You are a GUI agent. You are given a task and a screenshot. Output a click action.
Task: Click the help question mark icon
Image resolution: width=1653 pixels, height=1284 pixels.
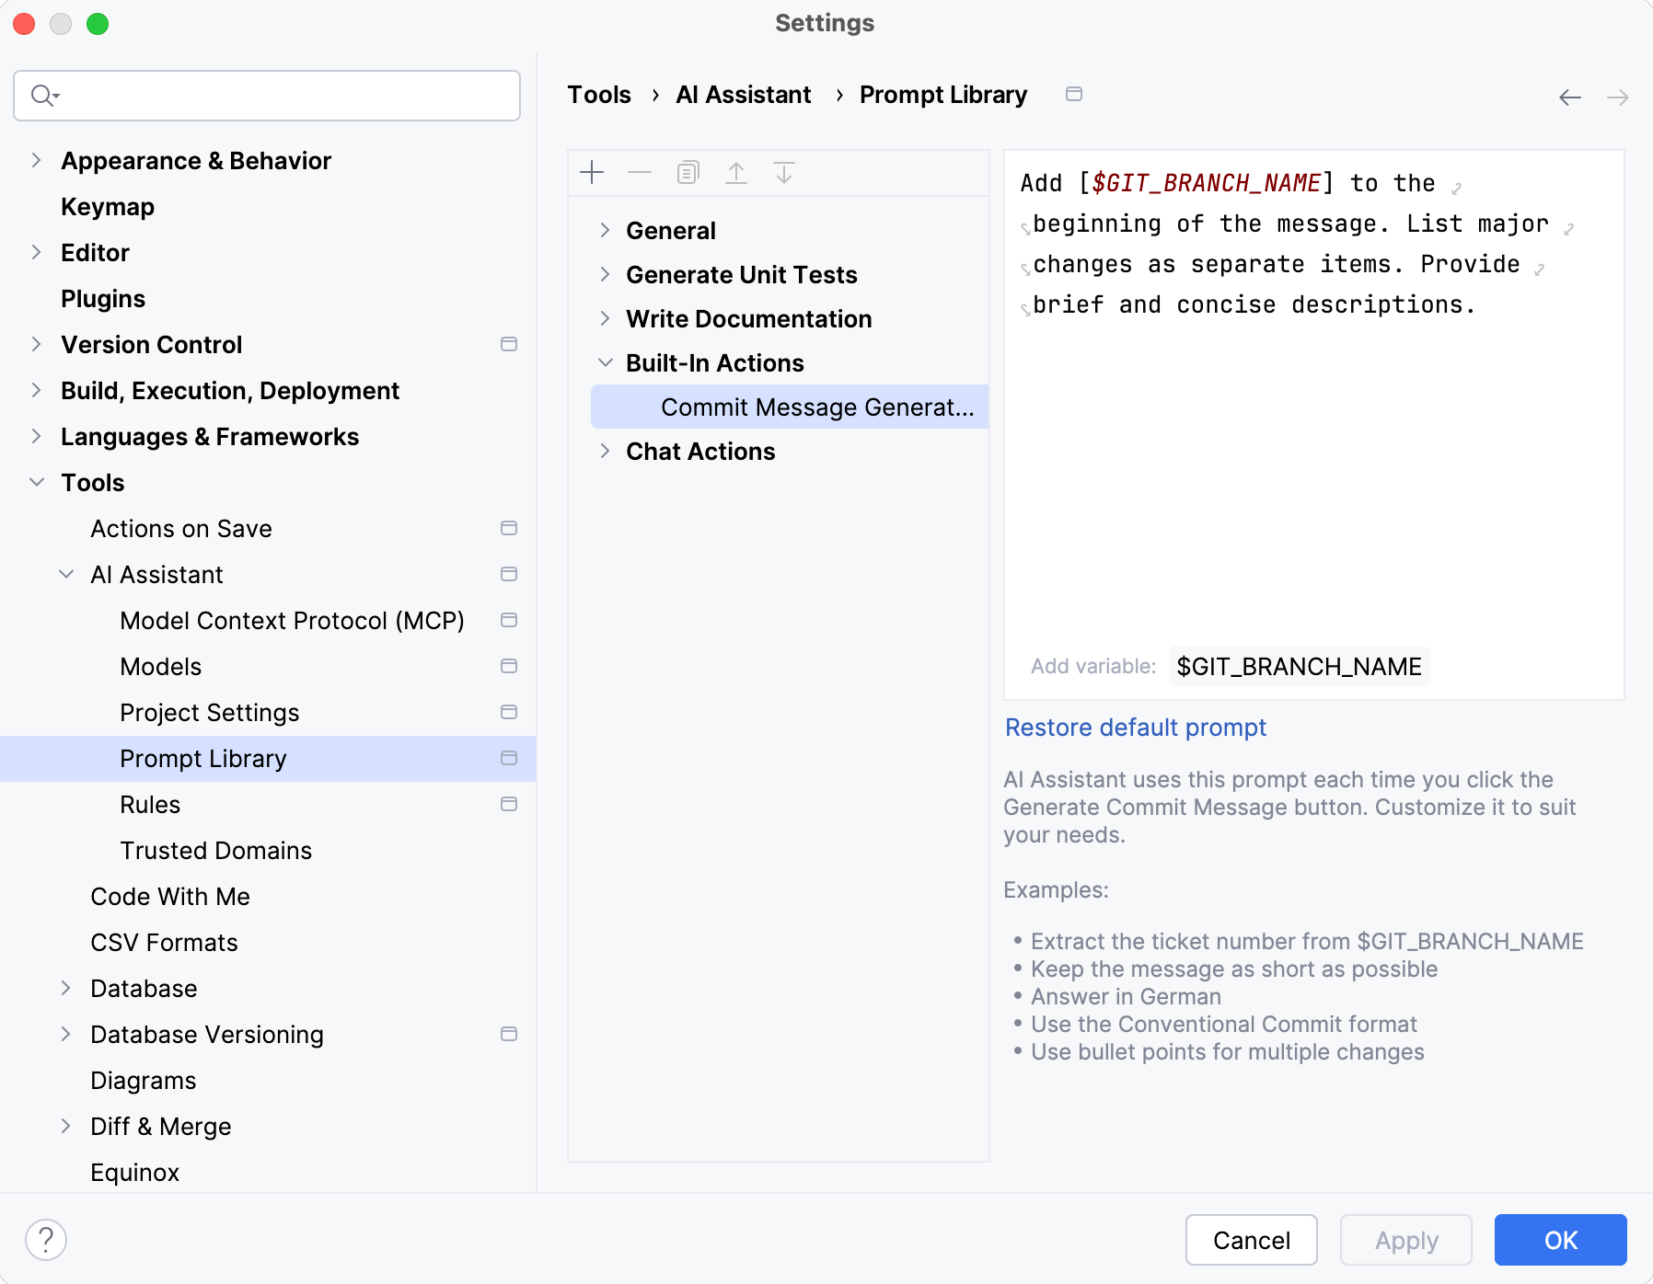coord(46,1240)
